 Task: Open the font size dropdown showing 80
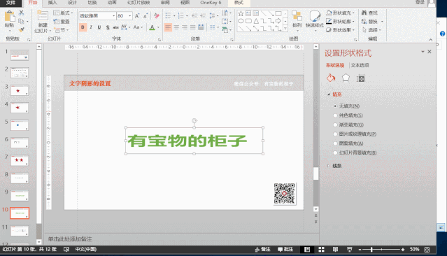(x=130, y=16)
